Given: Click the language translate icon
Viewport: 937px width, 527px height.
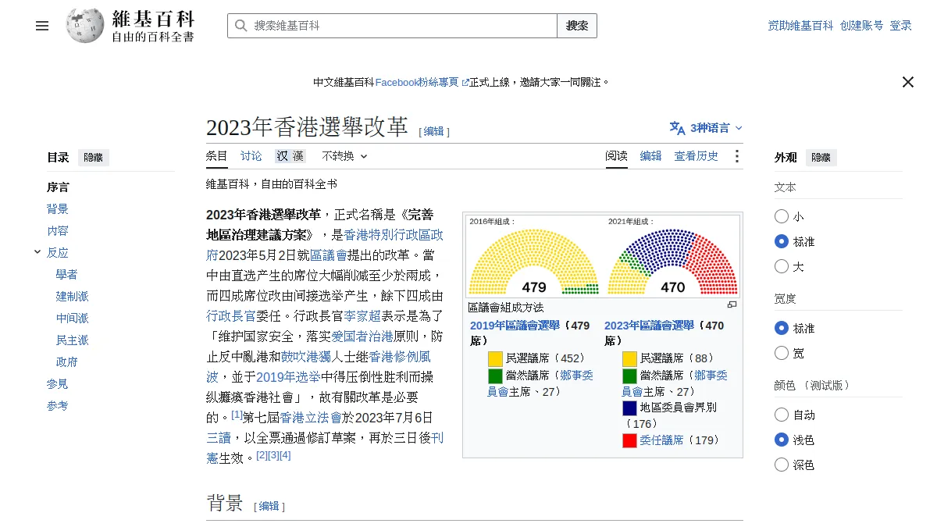Looking at the screenshot, I should coord(677,128).
